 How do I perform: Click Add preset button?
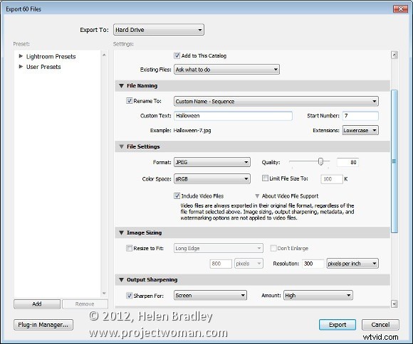coord(37,303)
